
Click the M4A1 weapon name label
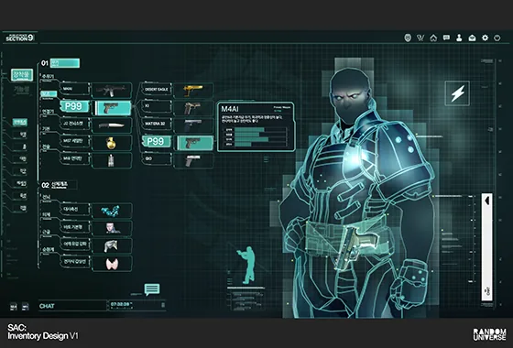coord(75,89)
